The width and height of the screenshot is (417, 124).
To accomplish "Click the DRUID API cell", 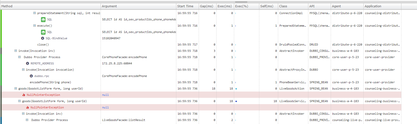I will click(314, 45).
